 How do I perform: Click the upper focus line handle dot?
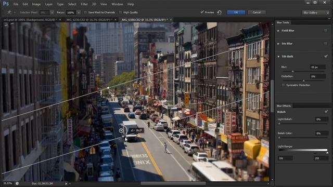(108, 88)
